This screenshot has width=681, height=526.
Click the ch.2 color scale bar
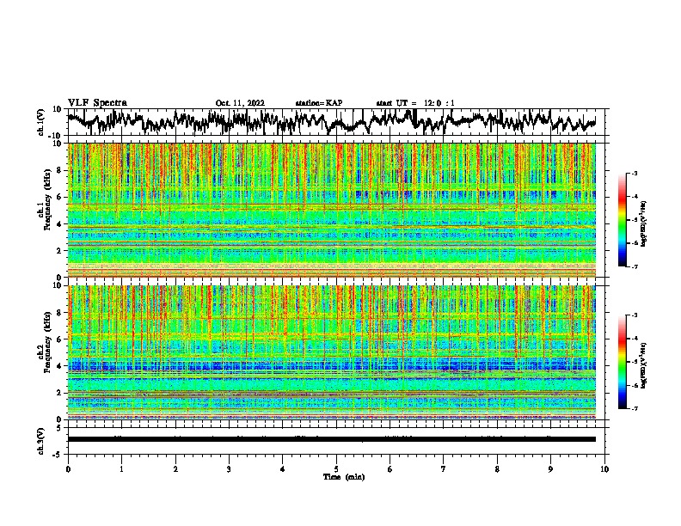[622, 362]
